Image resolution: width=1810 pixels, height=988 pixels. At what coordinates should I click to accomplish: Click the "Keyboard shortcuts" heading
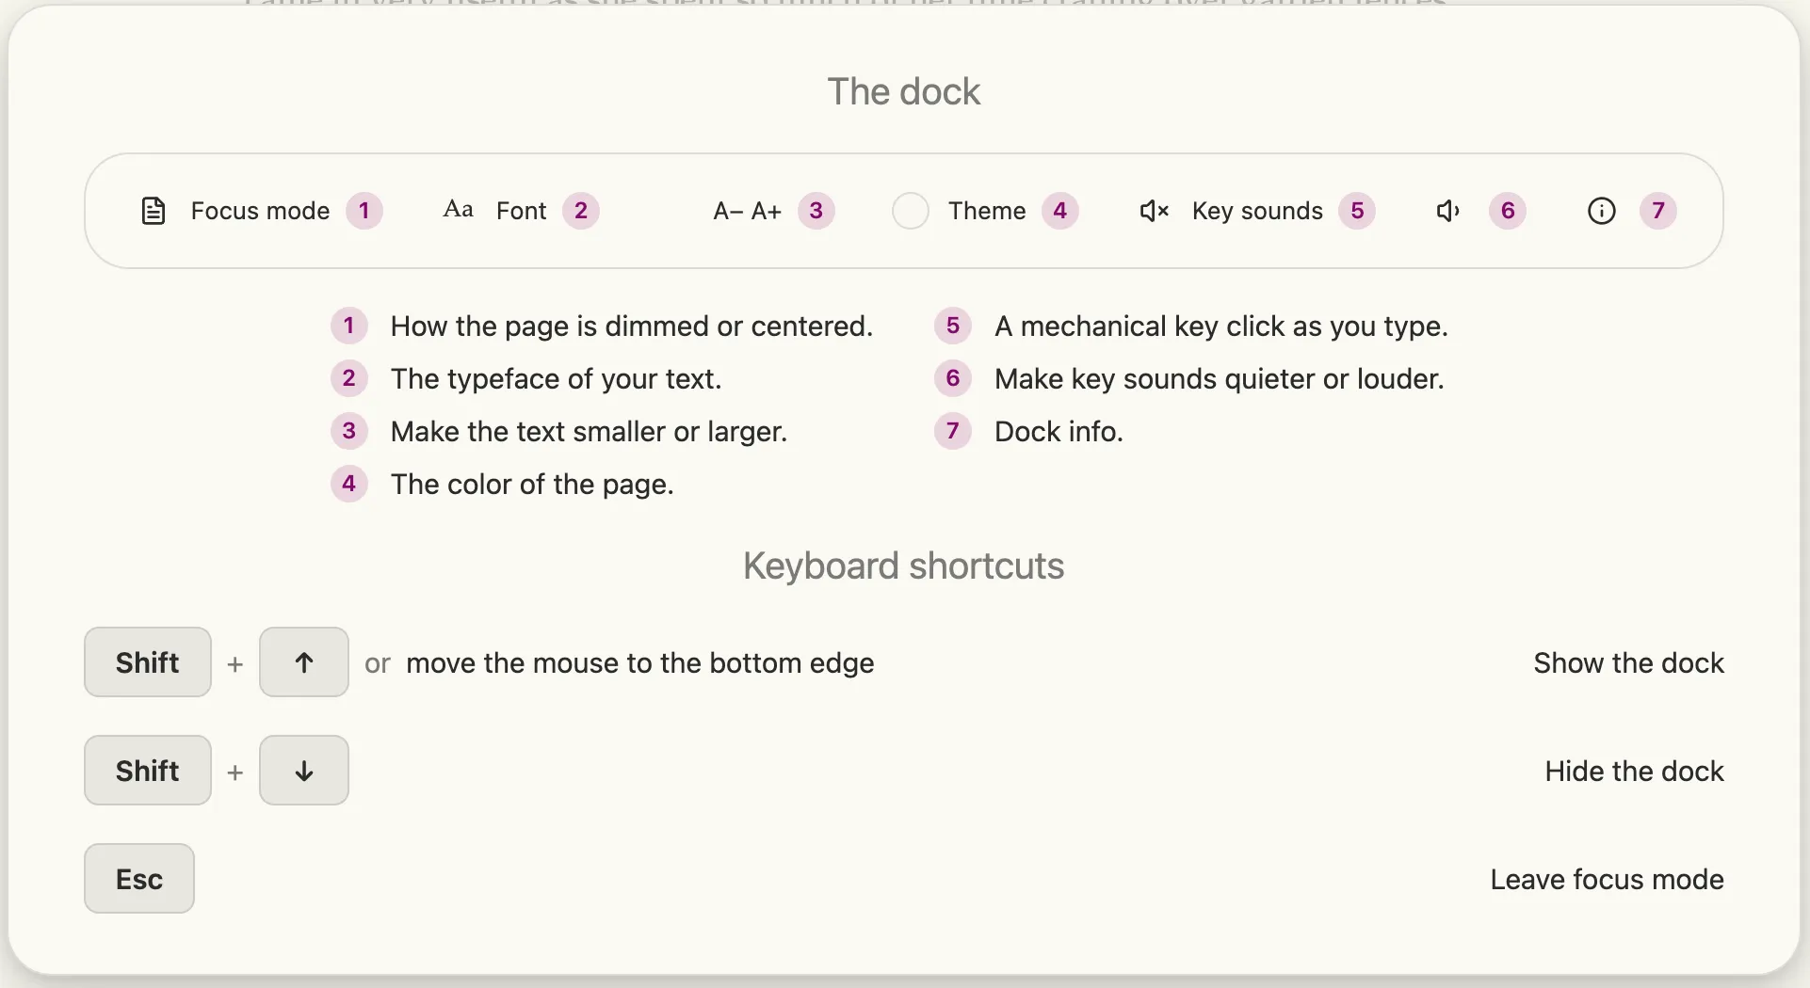click(904, 566)
